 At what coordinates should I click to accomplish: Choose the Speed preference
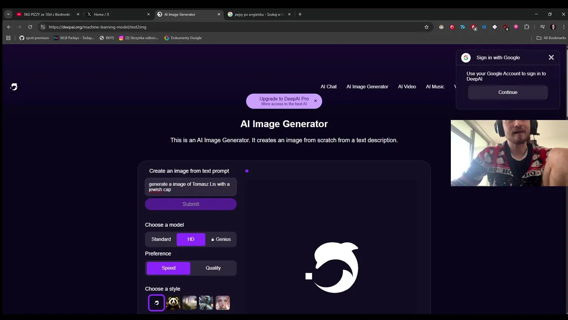pyautogui.click(x=169, y=268)
